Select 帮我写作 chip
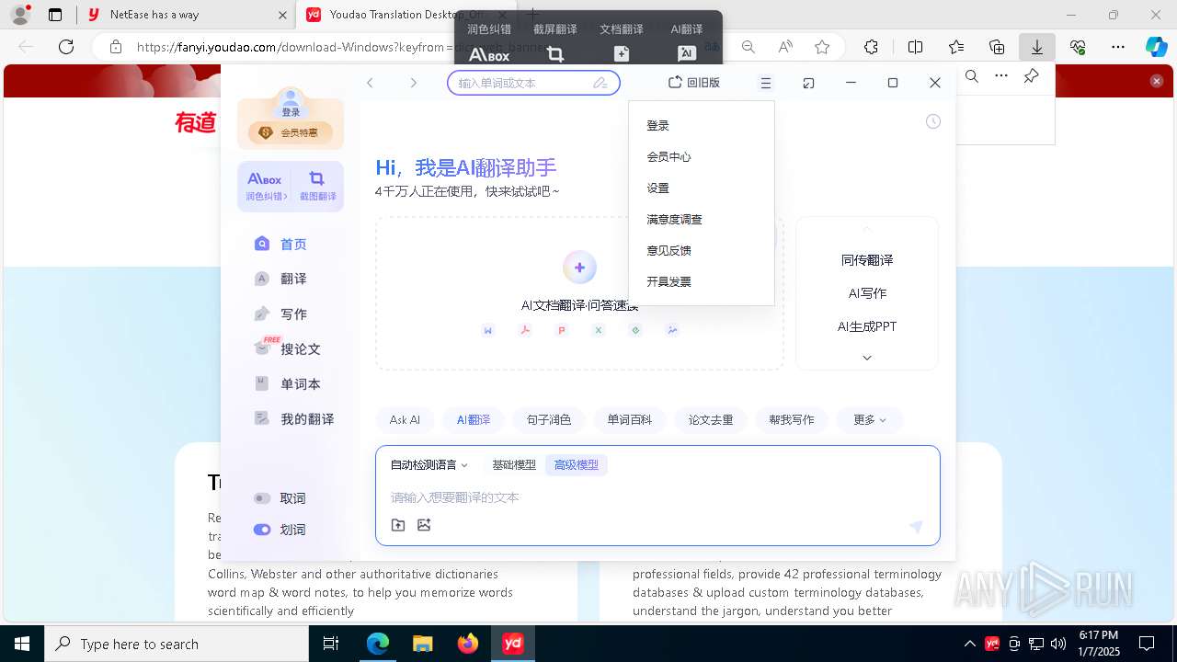This screenshot has height=662, width=1177. [x=792, y=419]
